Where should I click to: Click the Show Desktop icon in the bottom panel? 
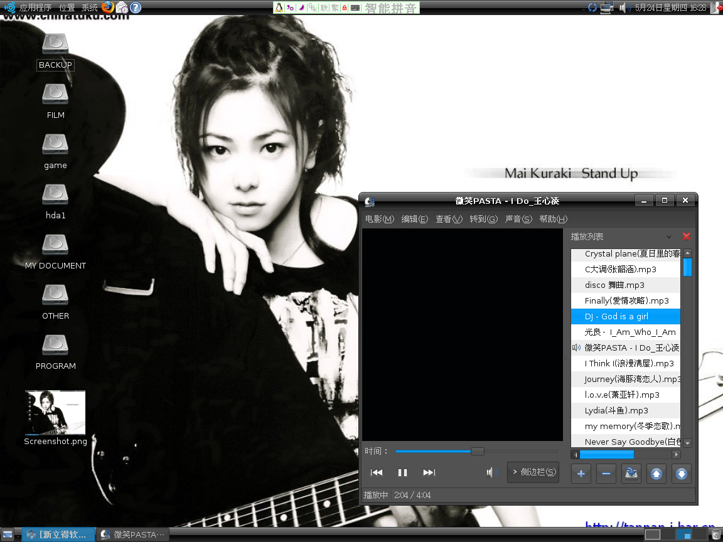point(8,534)
